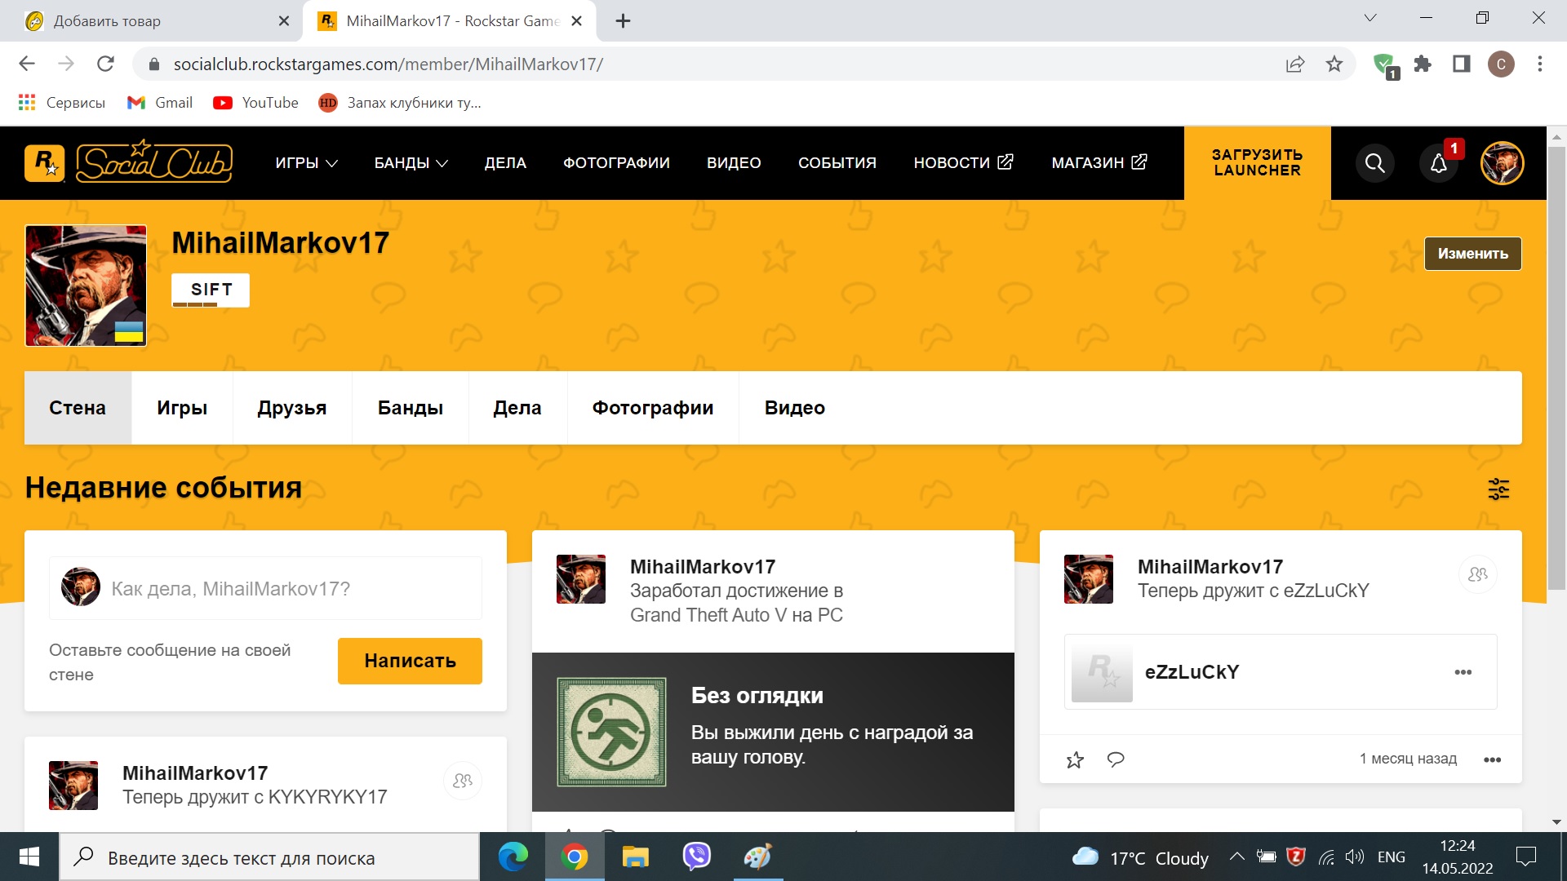
Task: Switch to the profile Видео tab
Action: [795, 408]
